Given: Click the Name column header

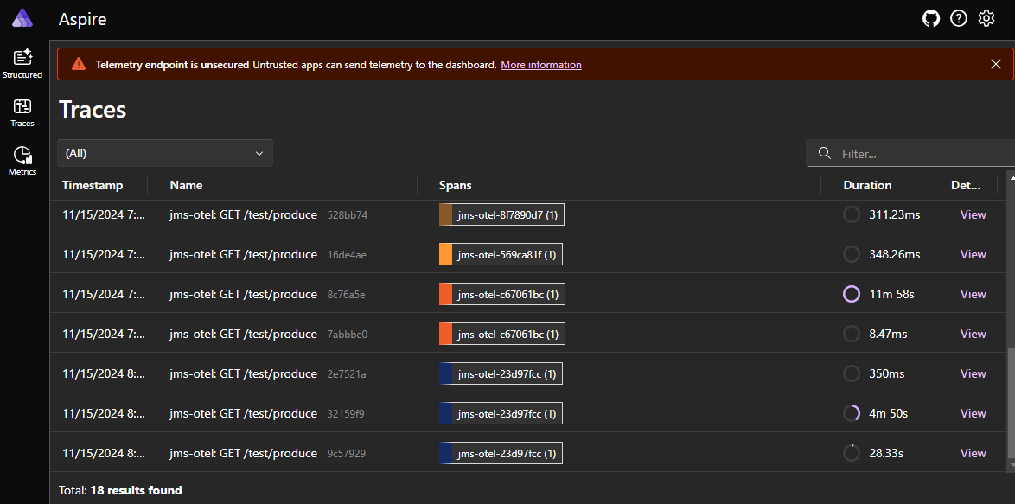Looking at the screenshot, I should coord(186,185).
